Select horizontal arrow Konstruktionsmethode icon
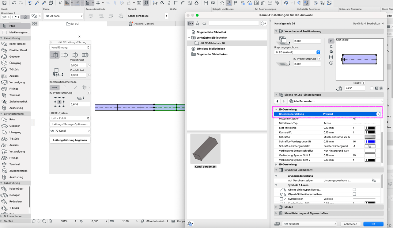This screenshot has height=228, width=393. point(55,87)
